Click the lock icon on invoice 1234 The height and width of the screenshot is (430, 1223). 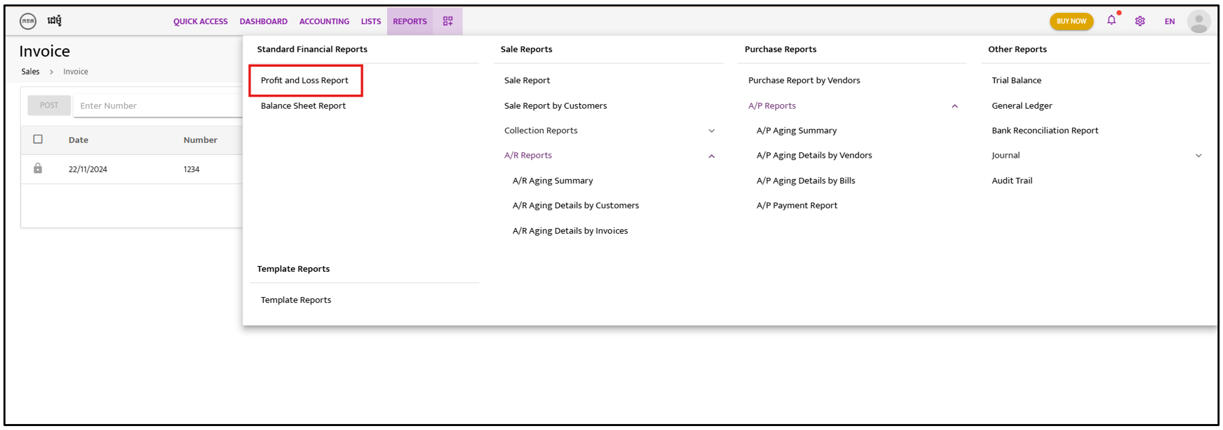[x=38, y=168]
